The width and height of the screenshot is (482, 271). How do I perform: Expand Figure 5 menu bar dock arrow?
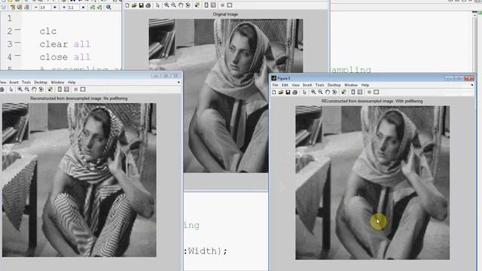[x=472, y=85]
